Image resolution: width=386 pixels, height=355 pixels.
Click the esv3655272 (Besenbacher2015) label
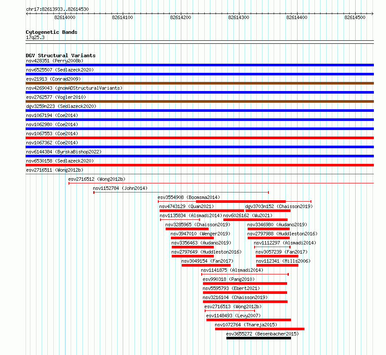262,334
